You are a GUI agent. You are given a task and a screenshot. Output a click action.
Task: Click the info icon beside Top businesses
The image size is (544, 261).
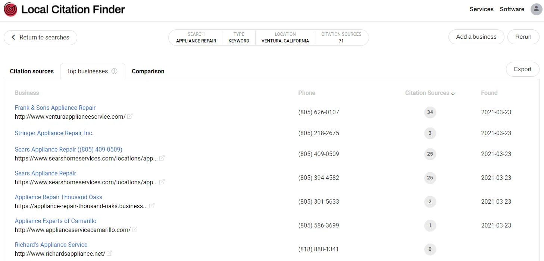tap(115, 71)
